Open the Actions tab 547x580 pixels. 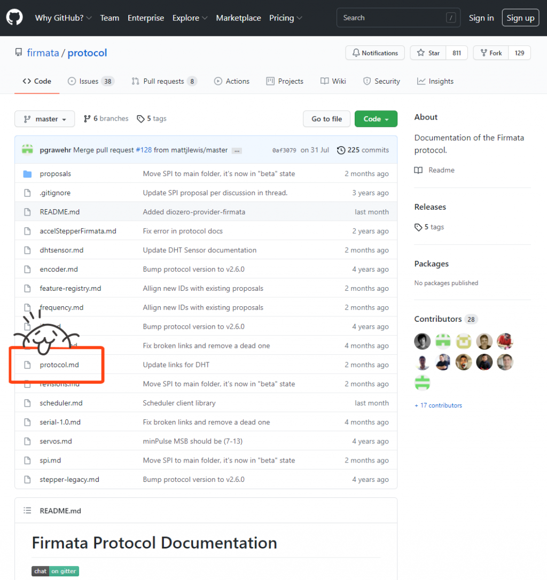point(232,81)
